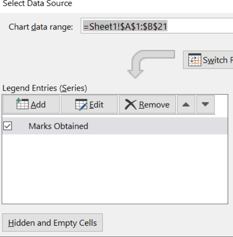Image resolution: width=233 pixels, height=237 pixels.
Task: Open Hidden and Empty Cells settings
Action: [x=52, y=223]
